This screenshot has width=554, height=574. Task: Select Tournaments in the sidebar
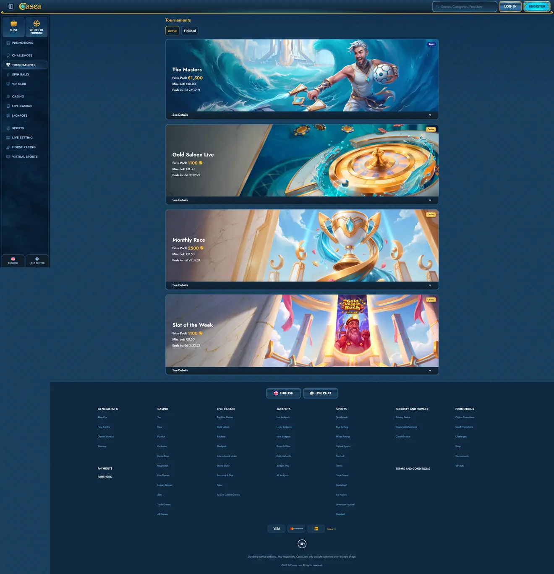point(25,65)
